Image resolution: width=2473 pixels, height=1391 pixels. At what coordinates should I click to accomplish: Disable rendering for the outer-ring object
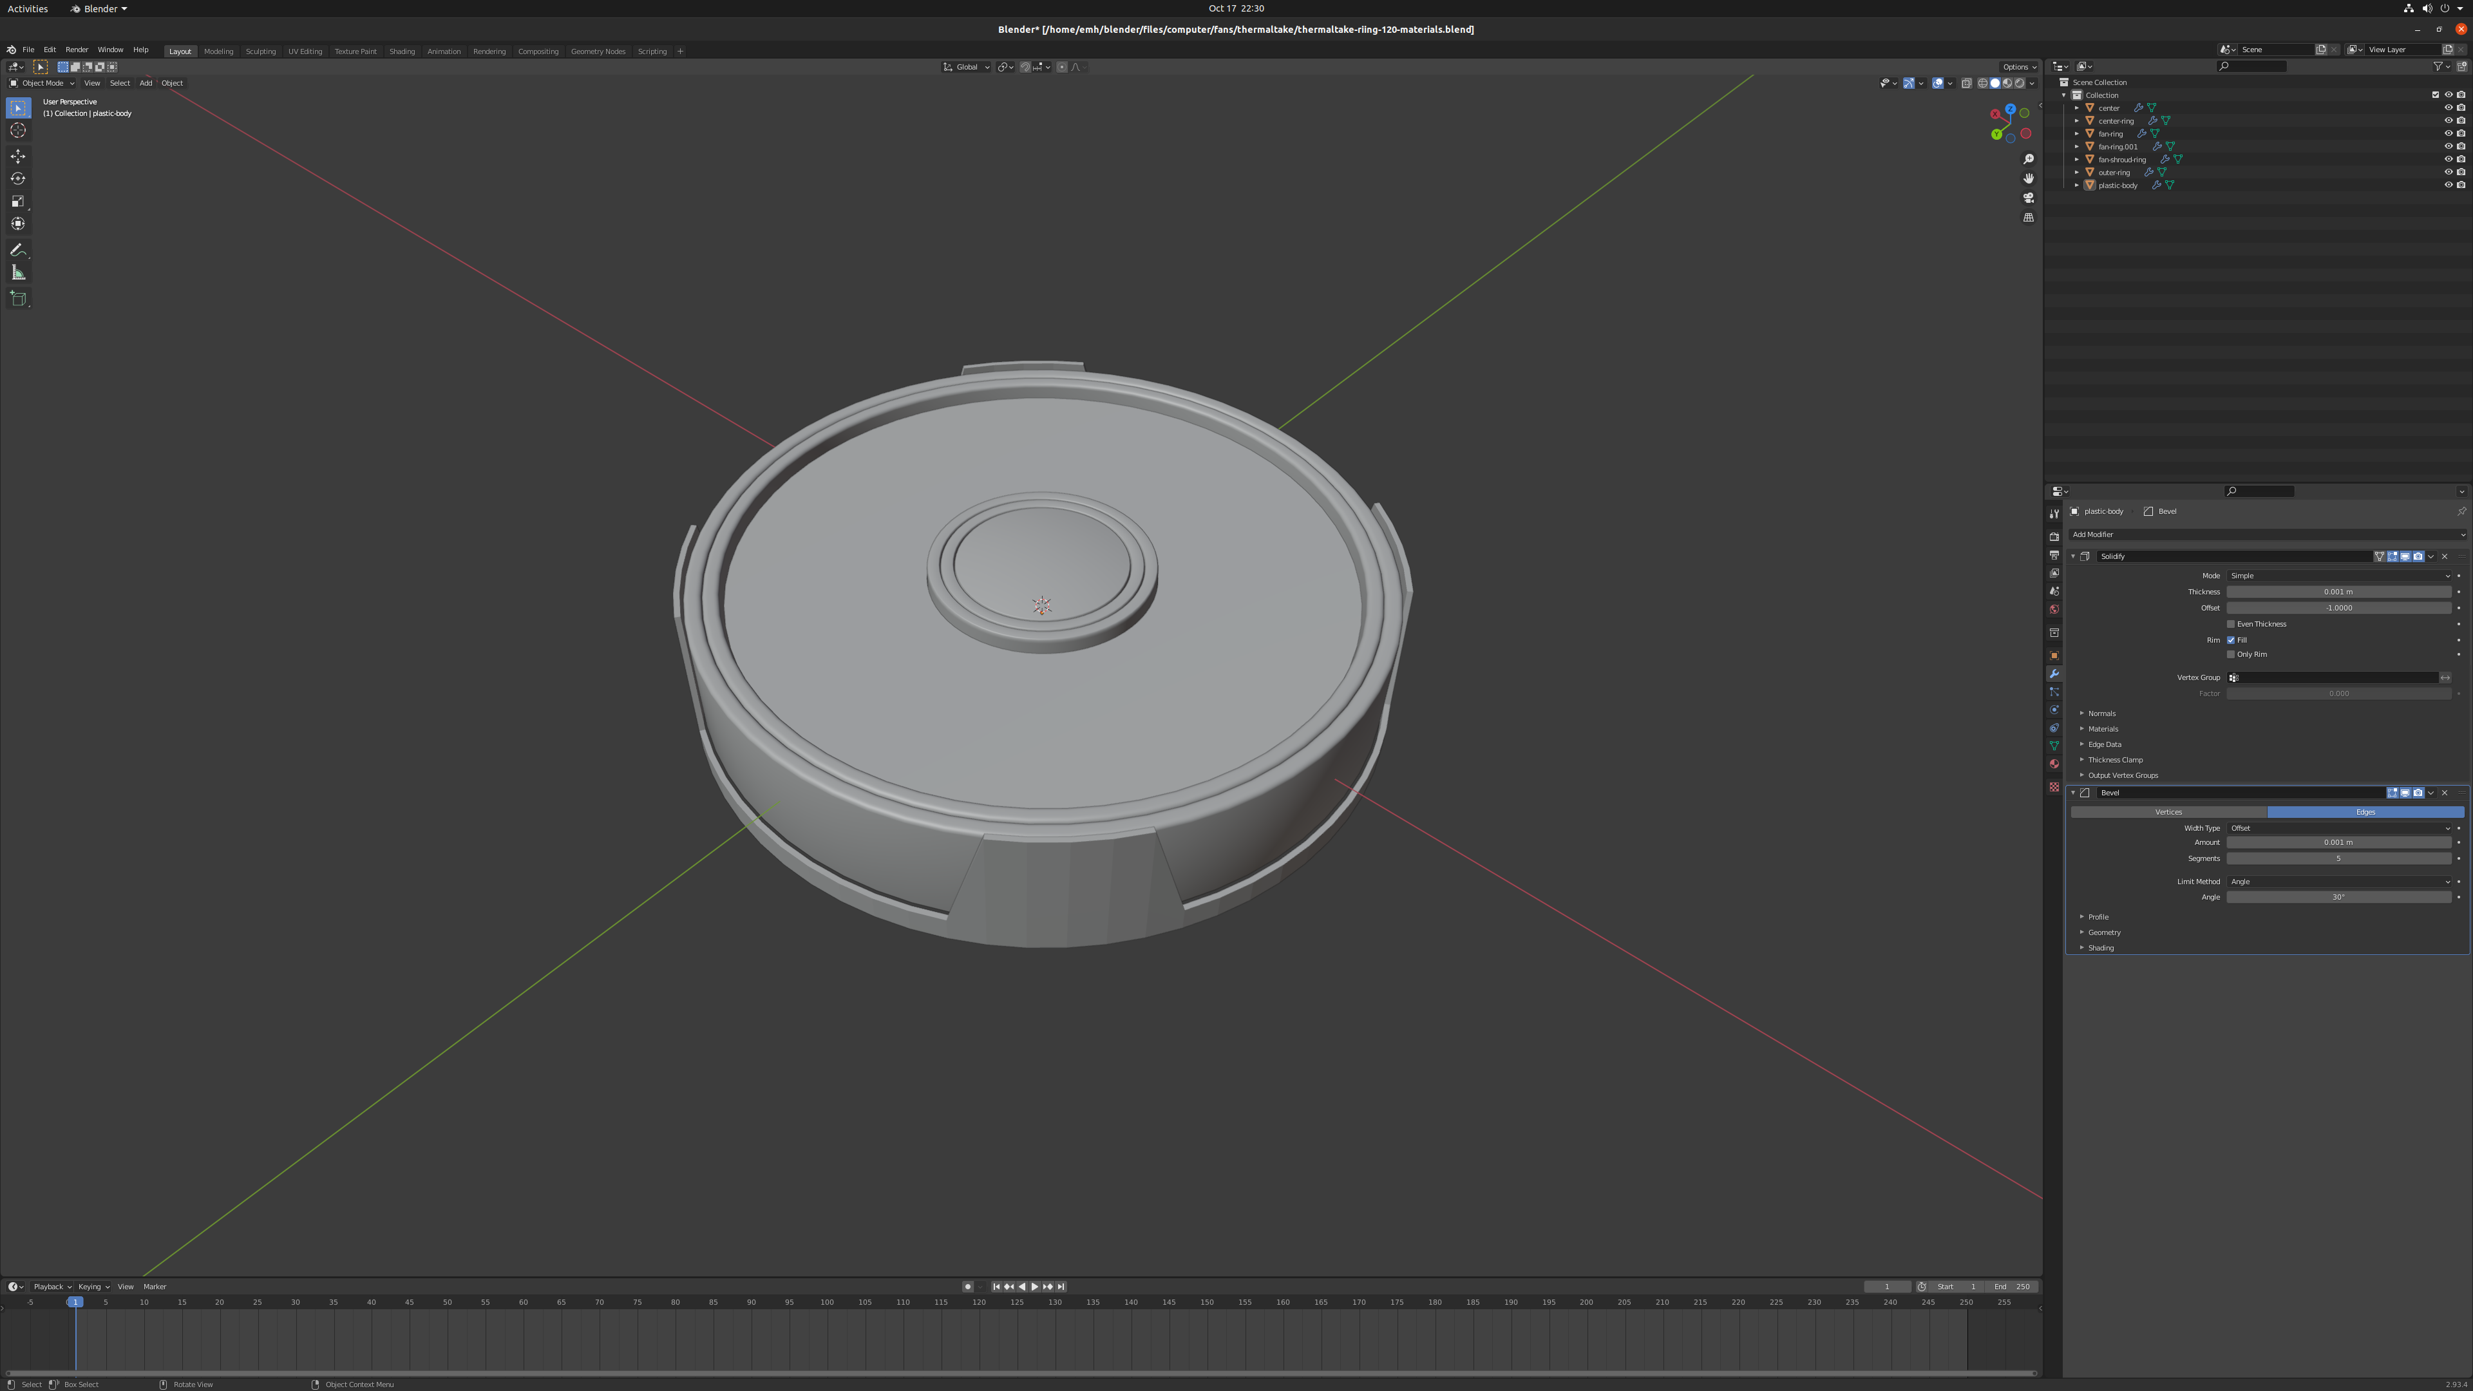(2461, 173)
